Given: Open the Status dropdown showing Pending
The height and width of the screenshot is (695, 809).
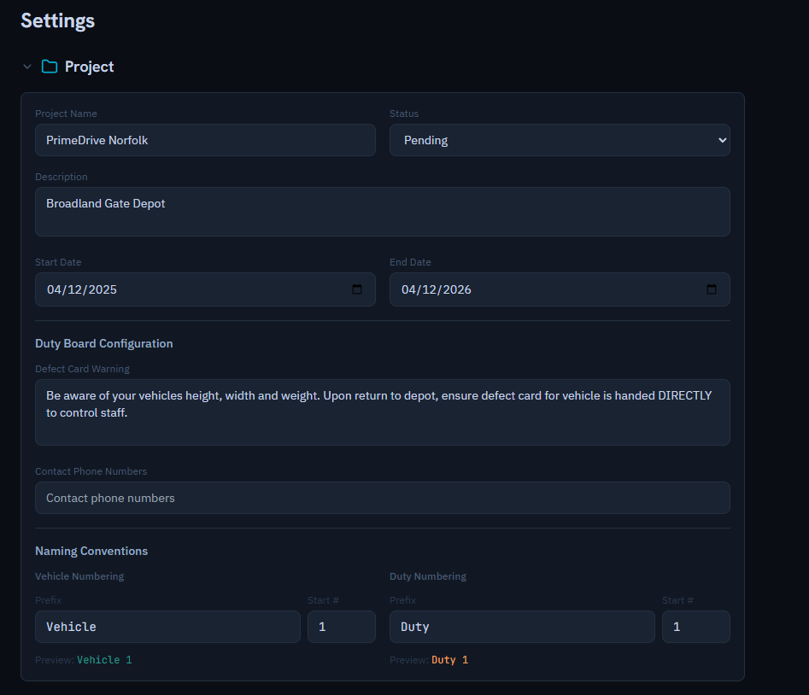Looking at the screenshot, I should [560, 140].
